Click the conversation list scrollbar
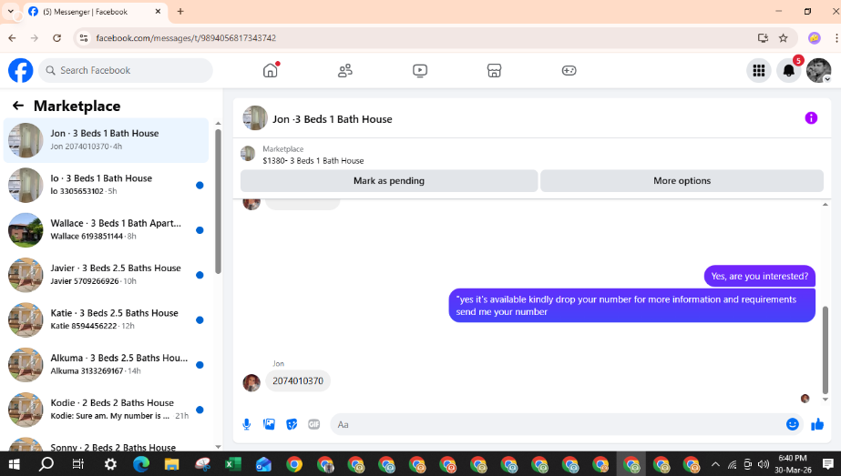 [x=218, y=201]
